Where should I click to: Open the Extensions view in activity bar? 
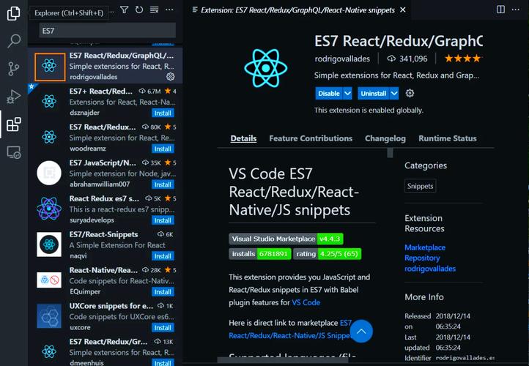[x=13, y=124]
